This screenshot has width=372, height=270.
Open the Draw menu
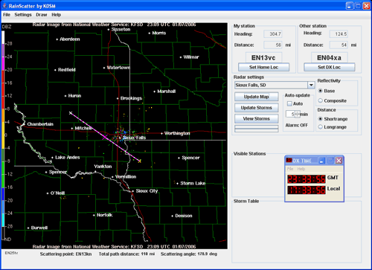point(42,15)
